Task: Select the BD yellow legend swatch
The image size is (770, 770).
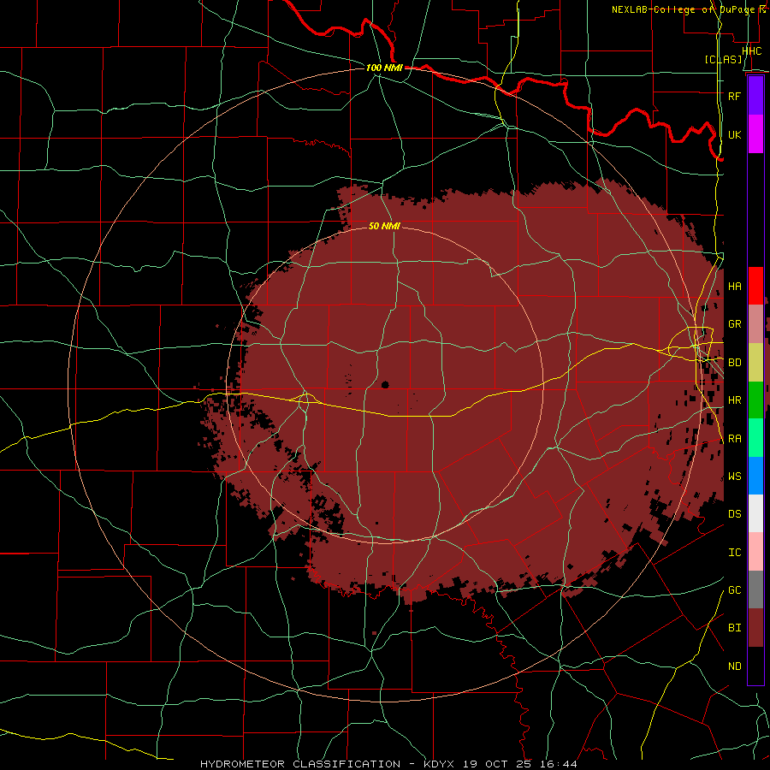Action: (755, 362)
